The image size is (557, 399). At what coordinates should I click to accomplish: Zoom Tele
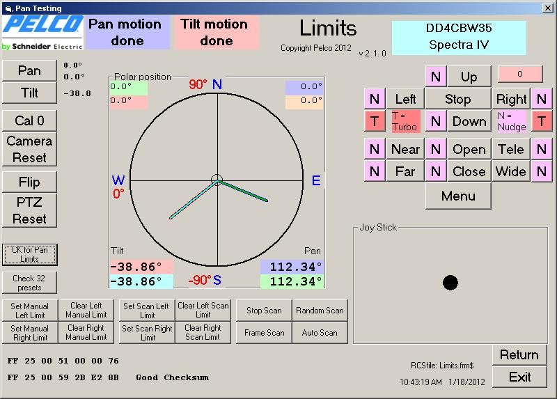511,149
